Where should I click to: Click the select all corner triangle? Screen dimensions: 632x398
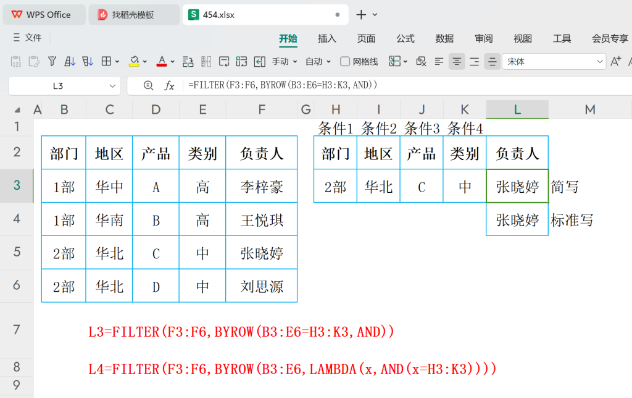17,110
